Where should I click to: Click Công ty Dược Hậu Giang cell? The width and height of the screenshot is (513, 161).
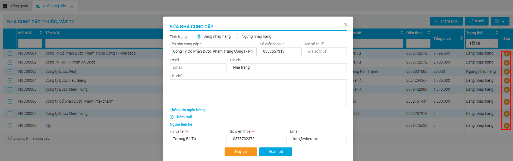point(66,81)
